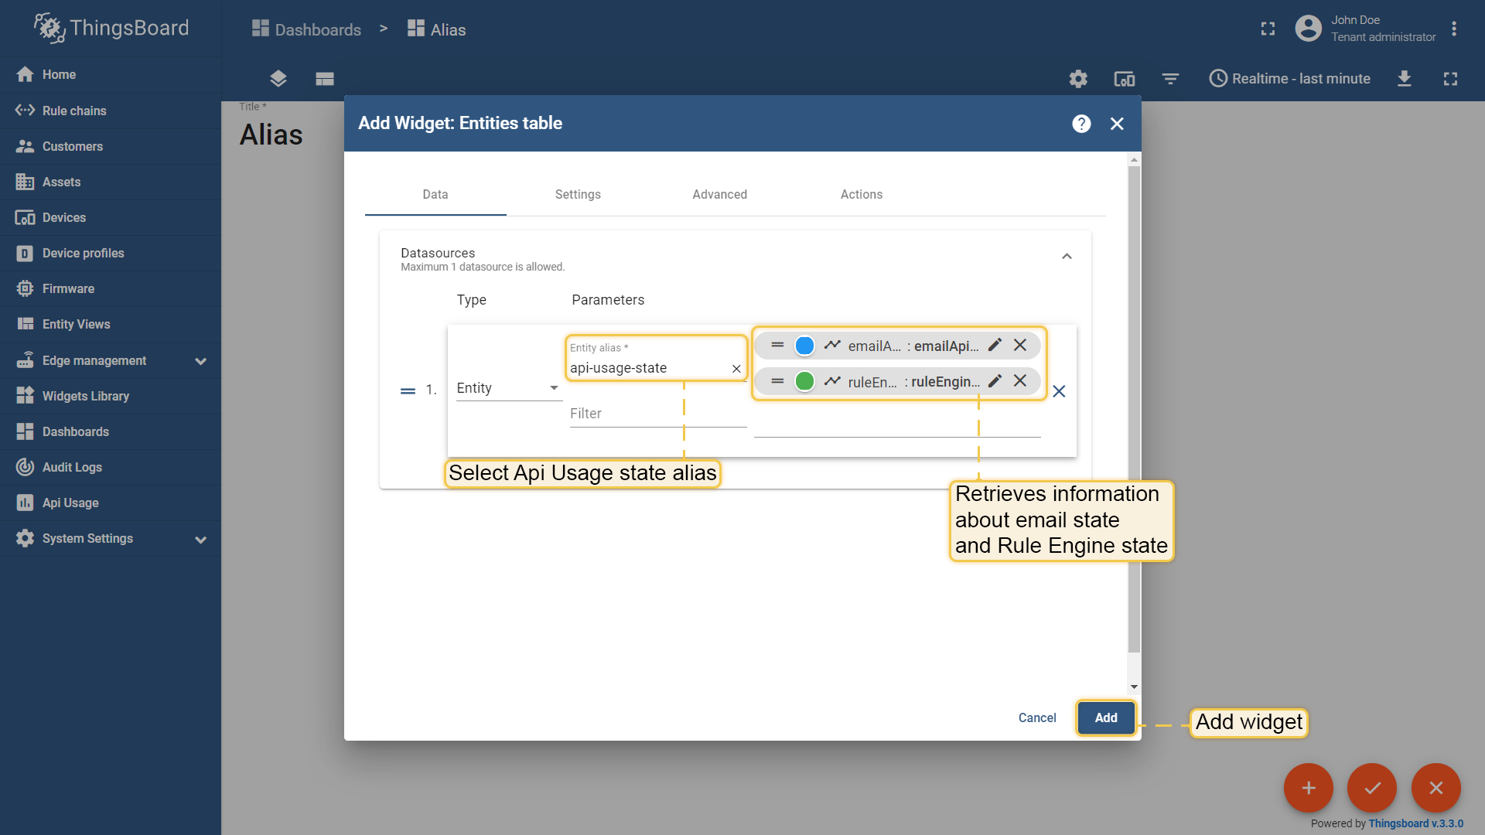Grab drag handle of ruleEngine key
1485x835 pixels.
(x=778, y=380)
